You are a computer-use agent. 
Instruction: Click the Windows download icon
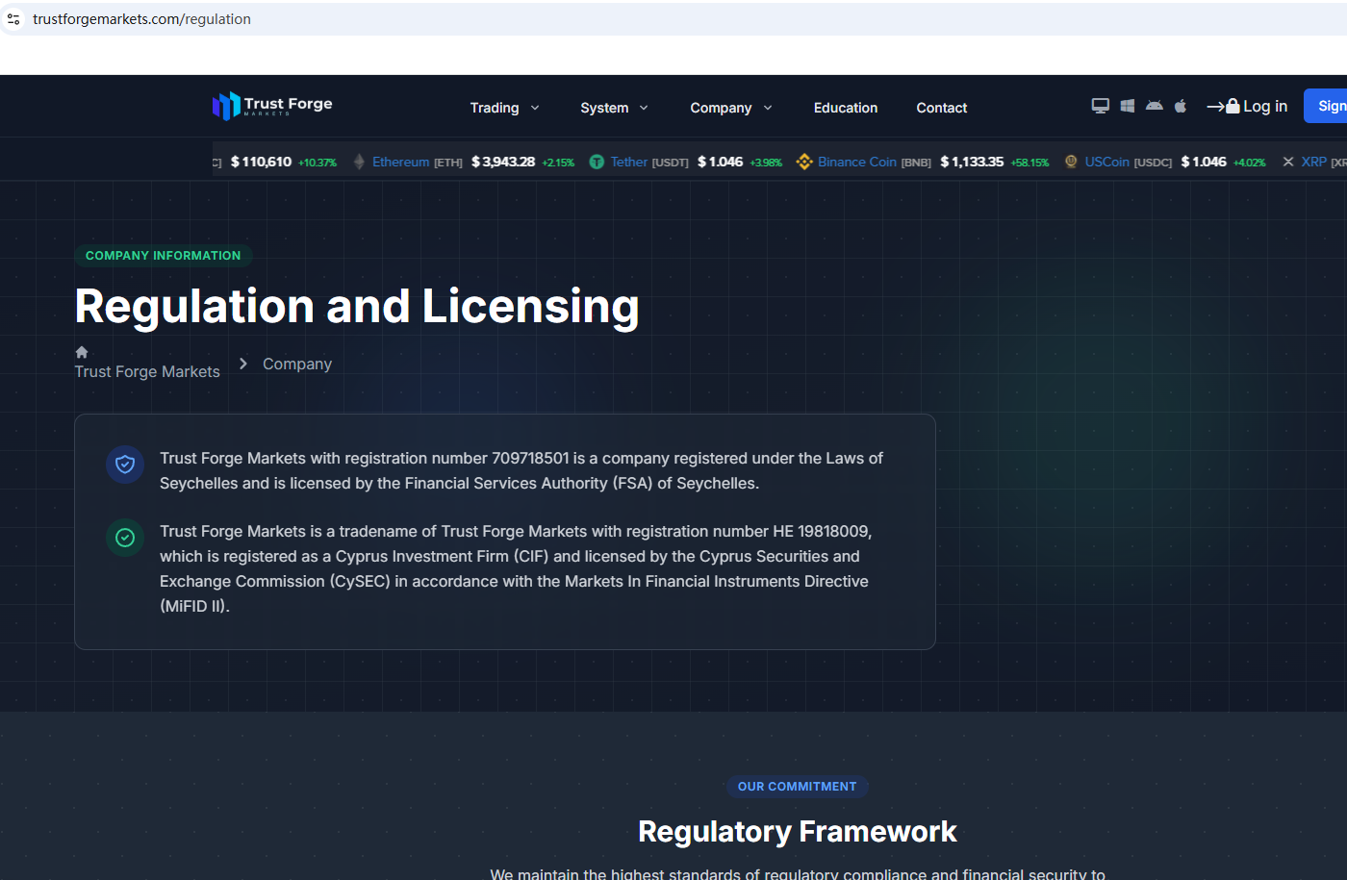tap(1127, 106)
